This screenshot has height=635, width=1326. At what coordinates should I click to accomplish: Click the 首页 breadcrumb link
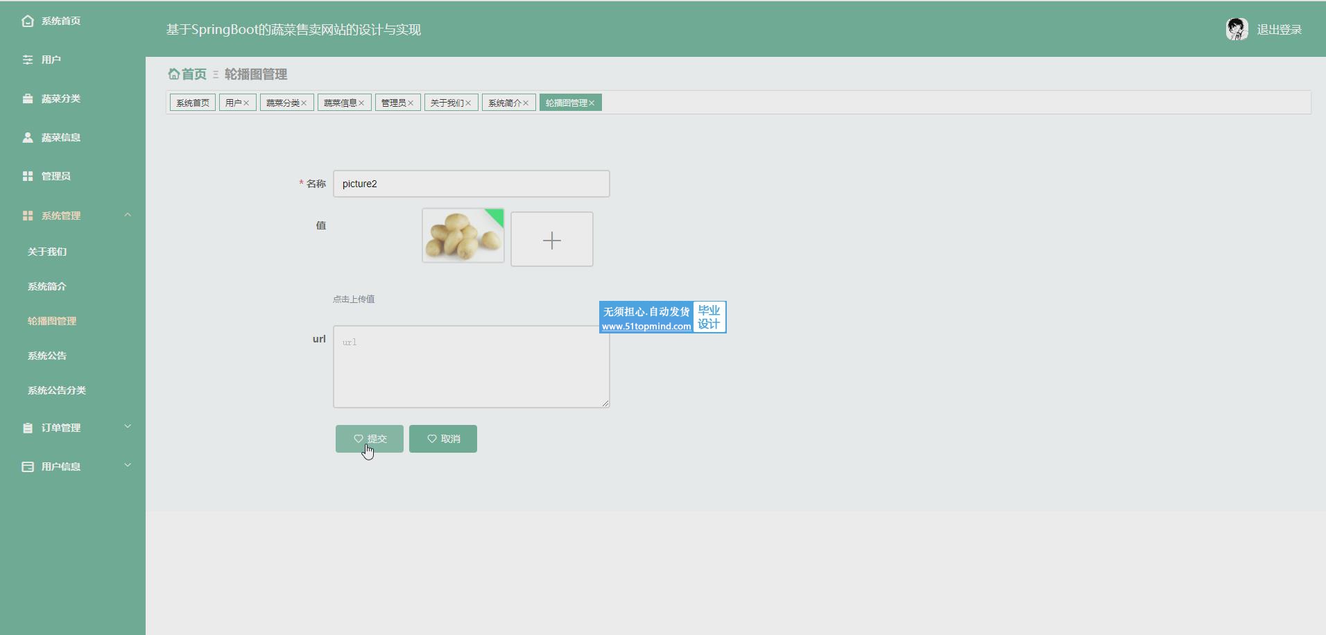[x=194, y=73]
